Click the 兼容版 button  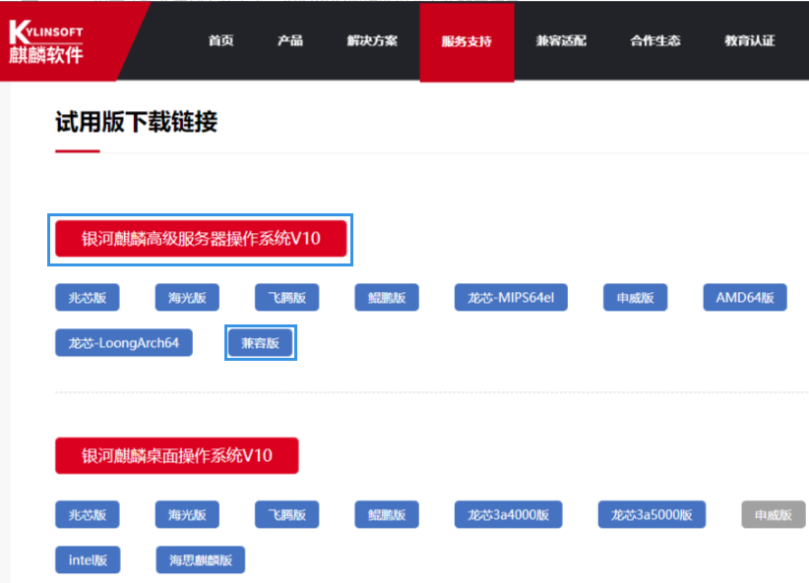pos(261,343)
